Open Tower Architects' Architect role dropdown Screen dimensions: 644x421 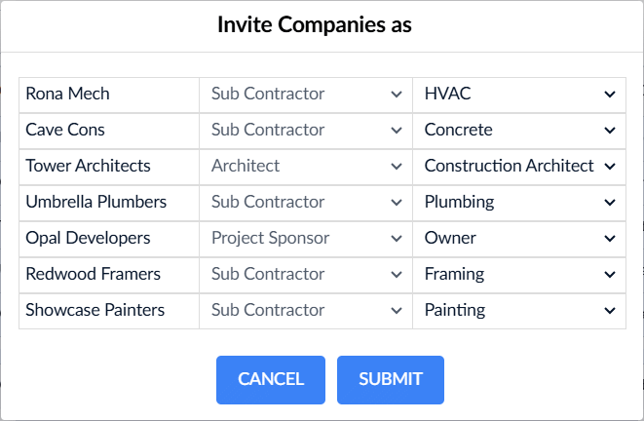[306, 167]
